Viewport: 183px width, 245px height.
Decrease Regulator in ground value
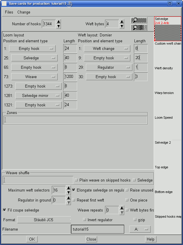pyautogui.click(x=68, y=203)
